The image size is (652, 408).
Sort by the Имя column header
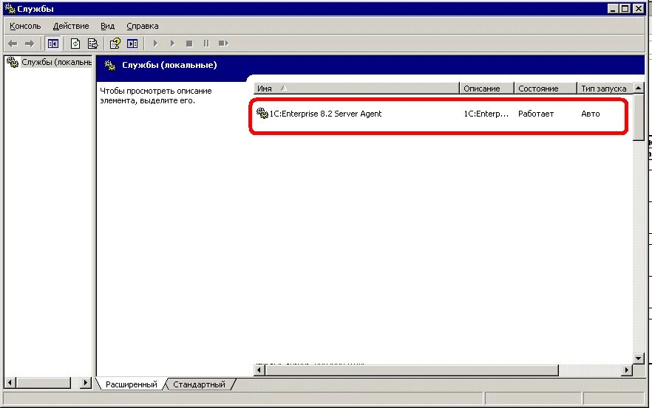click(x=356, y=89)
